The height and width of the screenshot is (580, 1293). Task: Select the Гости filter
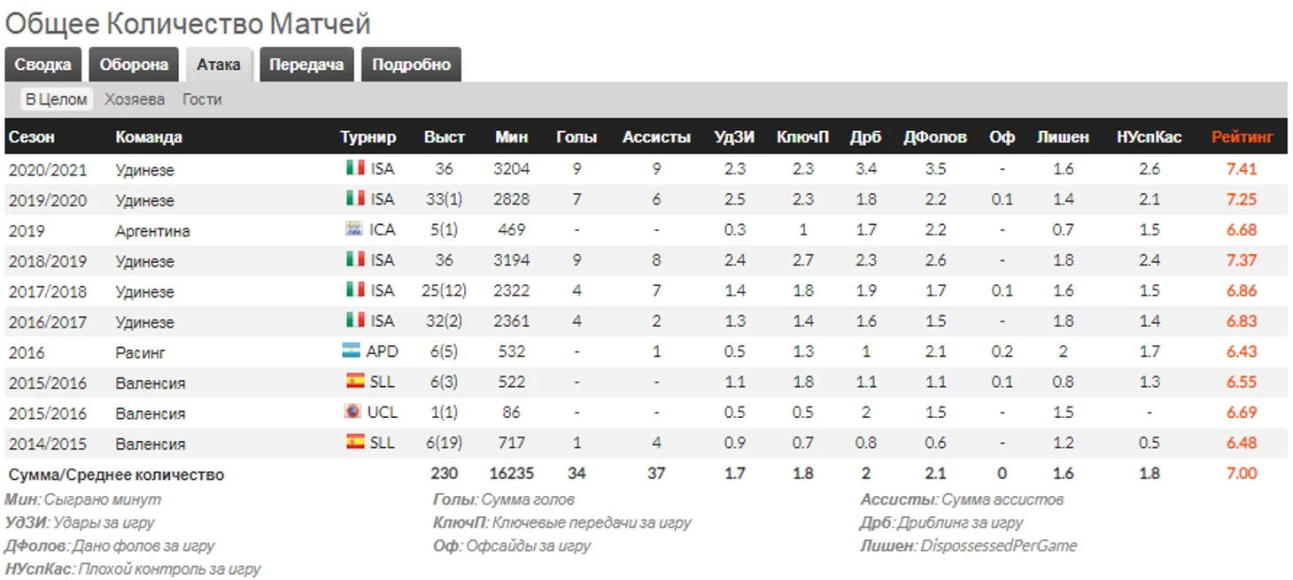click(202, 99)
